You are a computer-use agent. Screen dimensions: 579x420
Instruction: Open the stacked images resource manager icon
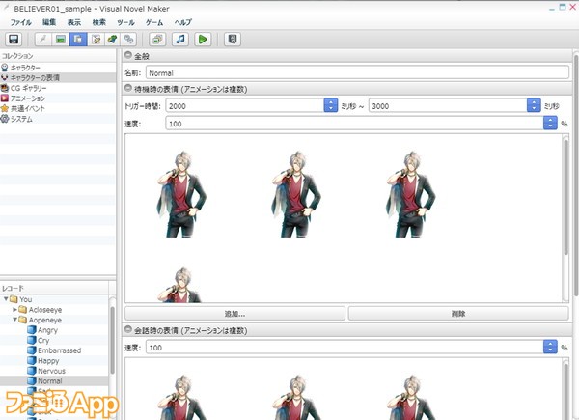click(157, 40)
